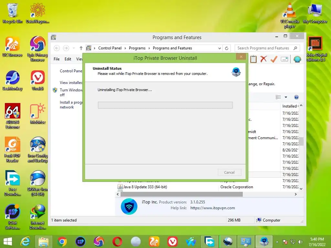Click the Internet Download Manager desktop icon
The height and width of the screenshot is (248, 331).
coord(37,217)
